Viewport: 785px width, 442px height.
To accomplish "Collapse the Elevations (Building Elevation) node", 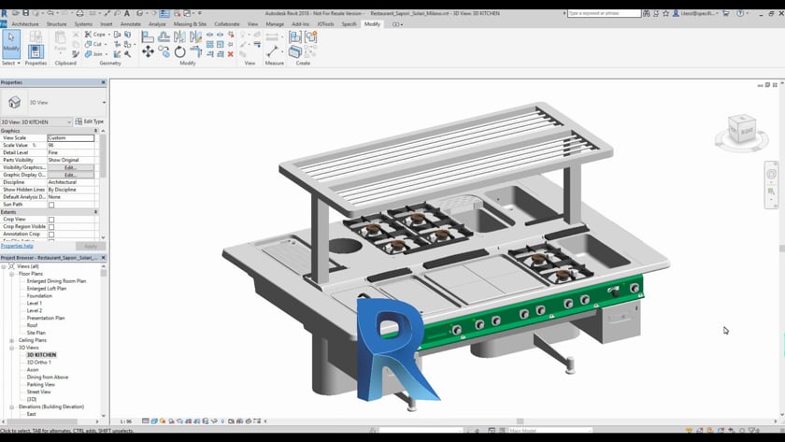I will point(11,407).
